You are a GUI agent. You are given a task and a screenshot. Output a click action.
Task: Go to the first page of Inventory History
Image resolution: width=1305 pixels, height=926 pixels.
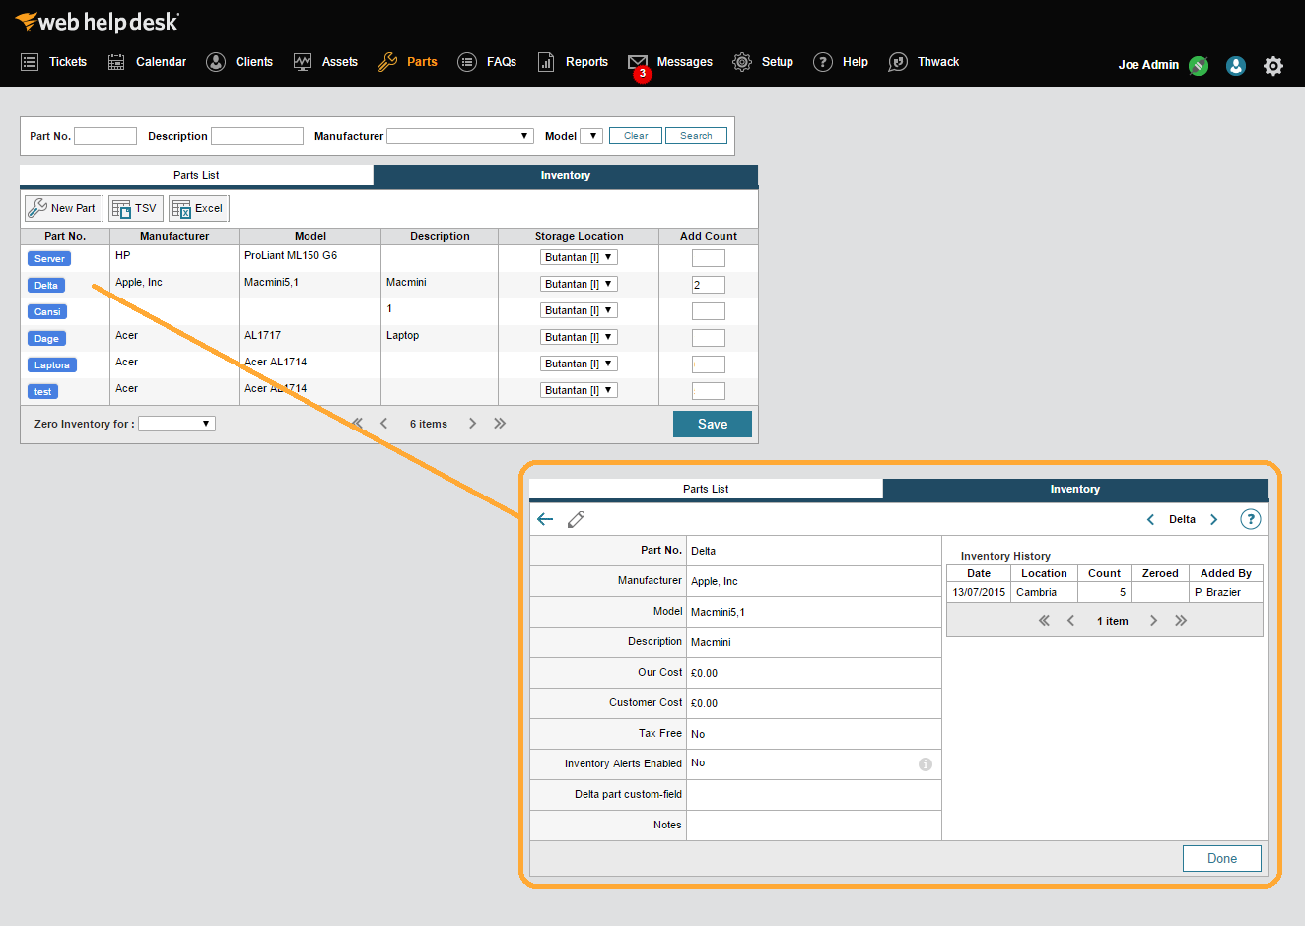pyautogui.click(x=1044, y=621)
